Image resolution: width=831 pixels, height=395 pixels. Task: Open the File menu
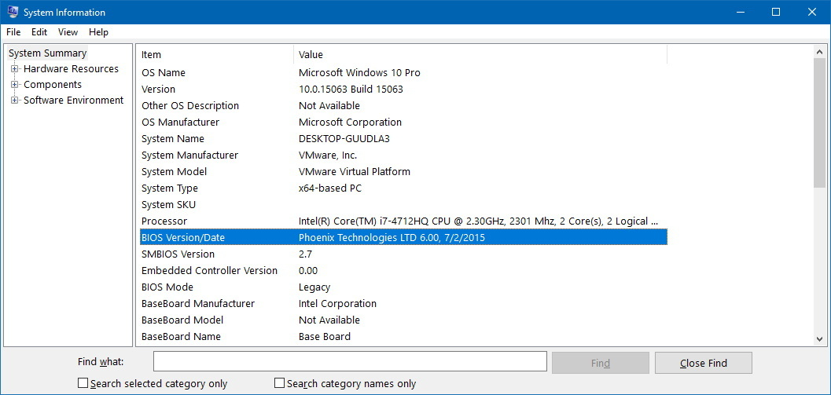pos(14,31)
